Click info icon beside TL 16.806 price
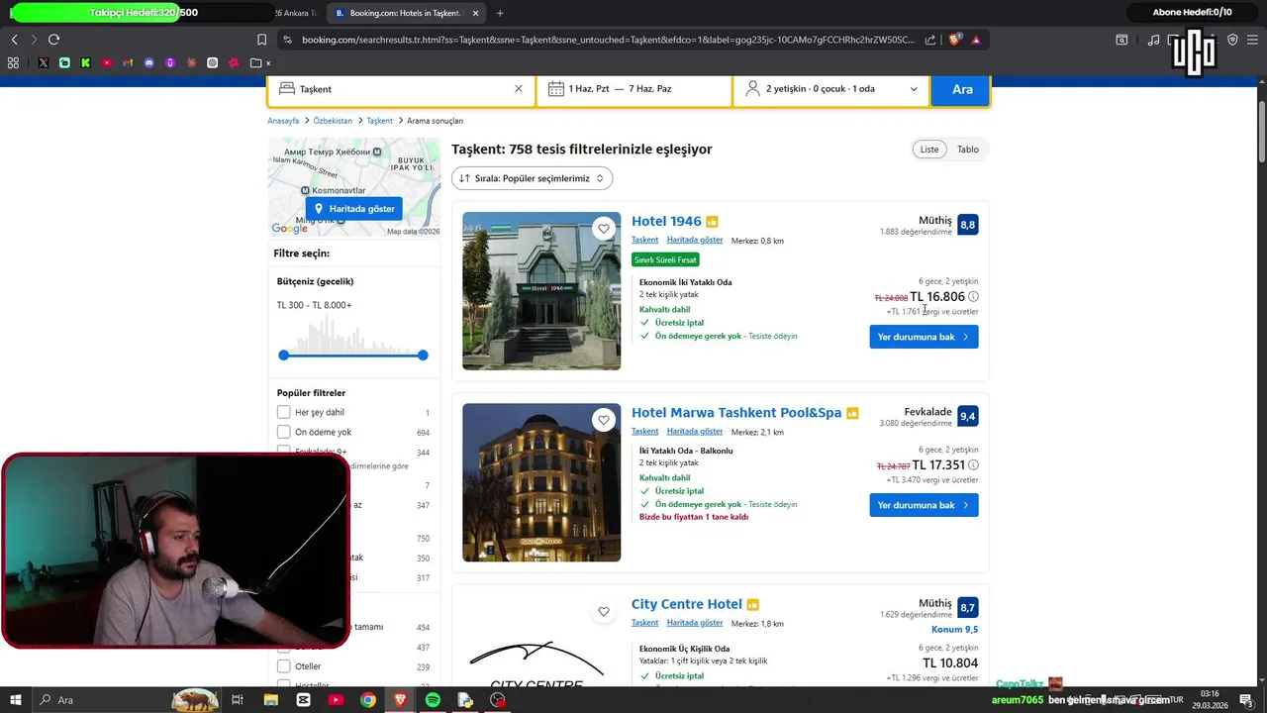This screenshot has height=713, width=1267. [x=973, y=296]
